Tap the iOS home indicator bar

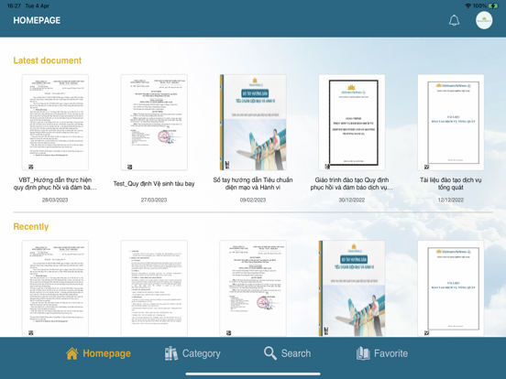tap(253, 374)
